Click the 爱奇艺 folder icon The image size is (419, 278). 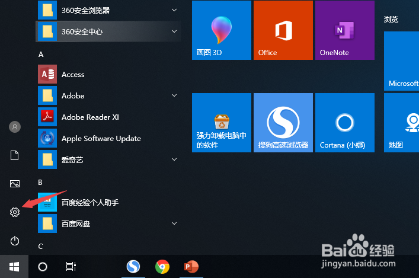[x=47, y=159]
